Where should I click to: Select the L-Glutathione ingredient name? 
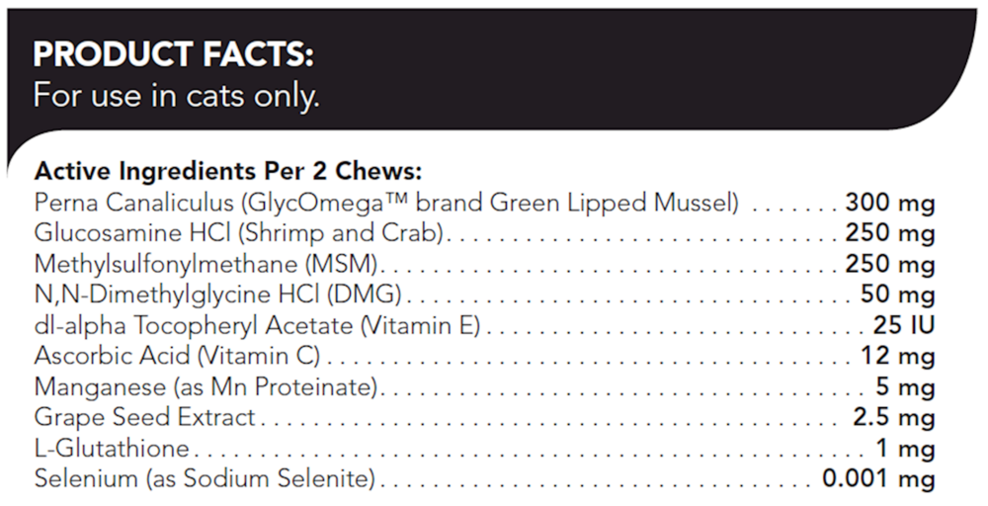[x=111, y=449]
